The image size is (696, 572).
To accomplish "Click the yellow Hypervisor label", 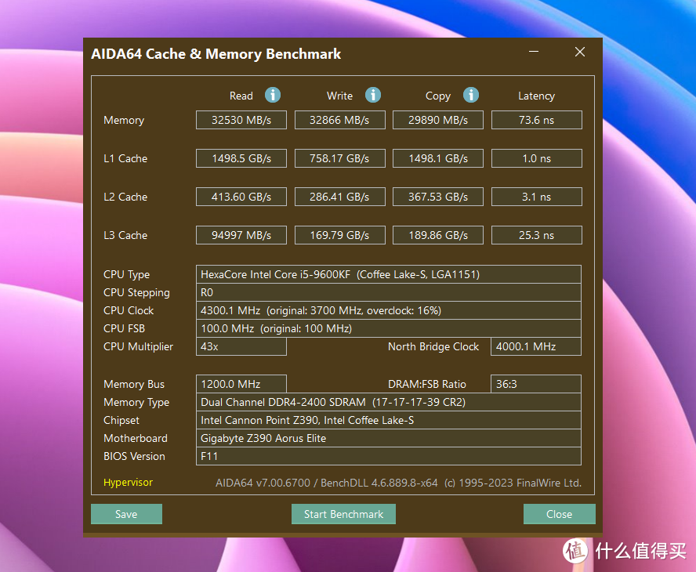I will (128, 483).
